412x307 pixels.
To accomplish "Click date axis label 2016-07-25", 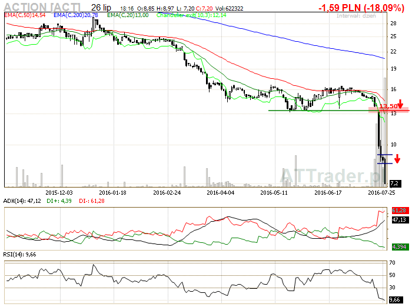I will coord(381,193).
